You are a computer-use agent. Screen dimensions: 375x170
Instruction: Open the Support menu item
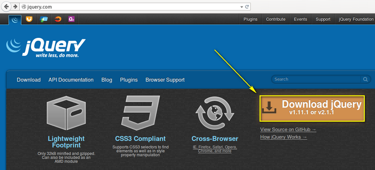(x=323, y=19)
